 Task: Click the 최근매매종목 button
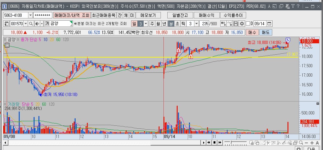coord(103,15)
